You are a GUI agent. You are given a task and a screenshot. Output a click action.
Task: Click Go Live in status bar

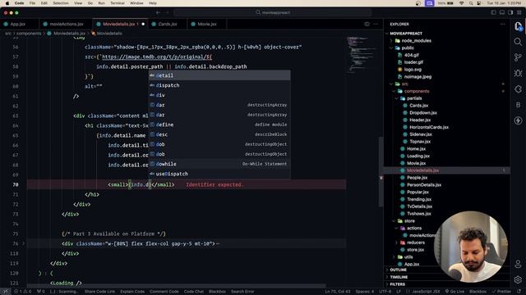pos(454,292)
